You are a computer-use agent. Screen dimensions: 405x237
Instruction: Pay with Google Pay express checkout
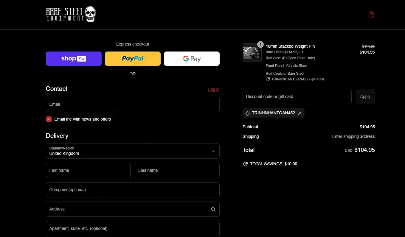coord(192,59)
